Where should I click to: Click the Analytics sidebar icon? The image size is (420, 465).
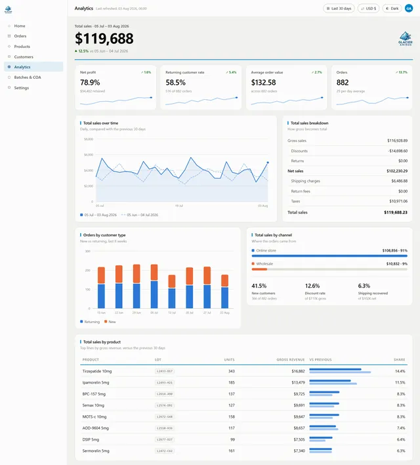[9, 67]
